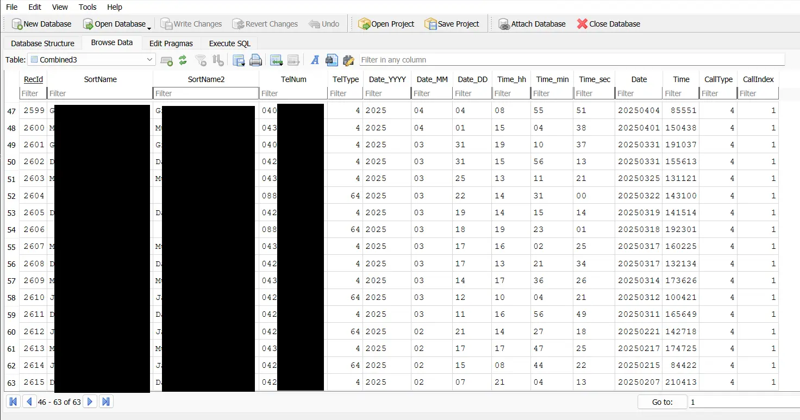800x420 pixels.
Task: Write Changes to the database
Action: coord(191,24)
